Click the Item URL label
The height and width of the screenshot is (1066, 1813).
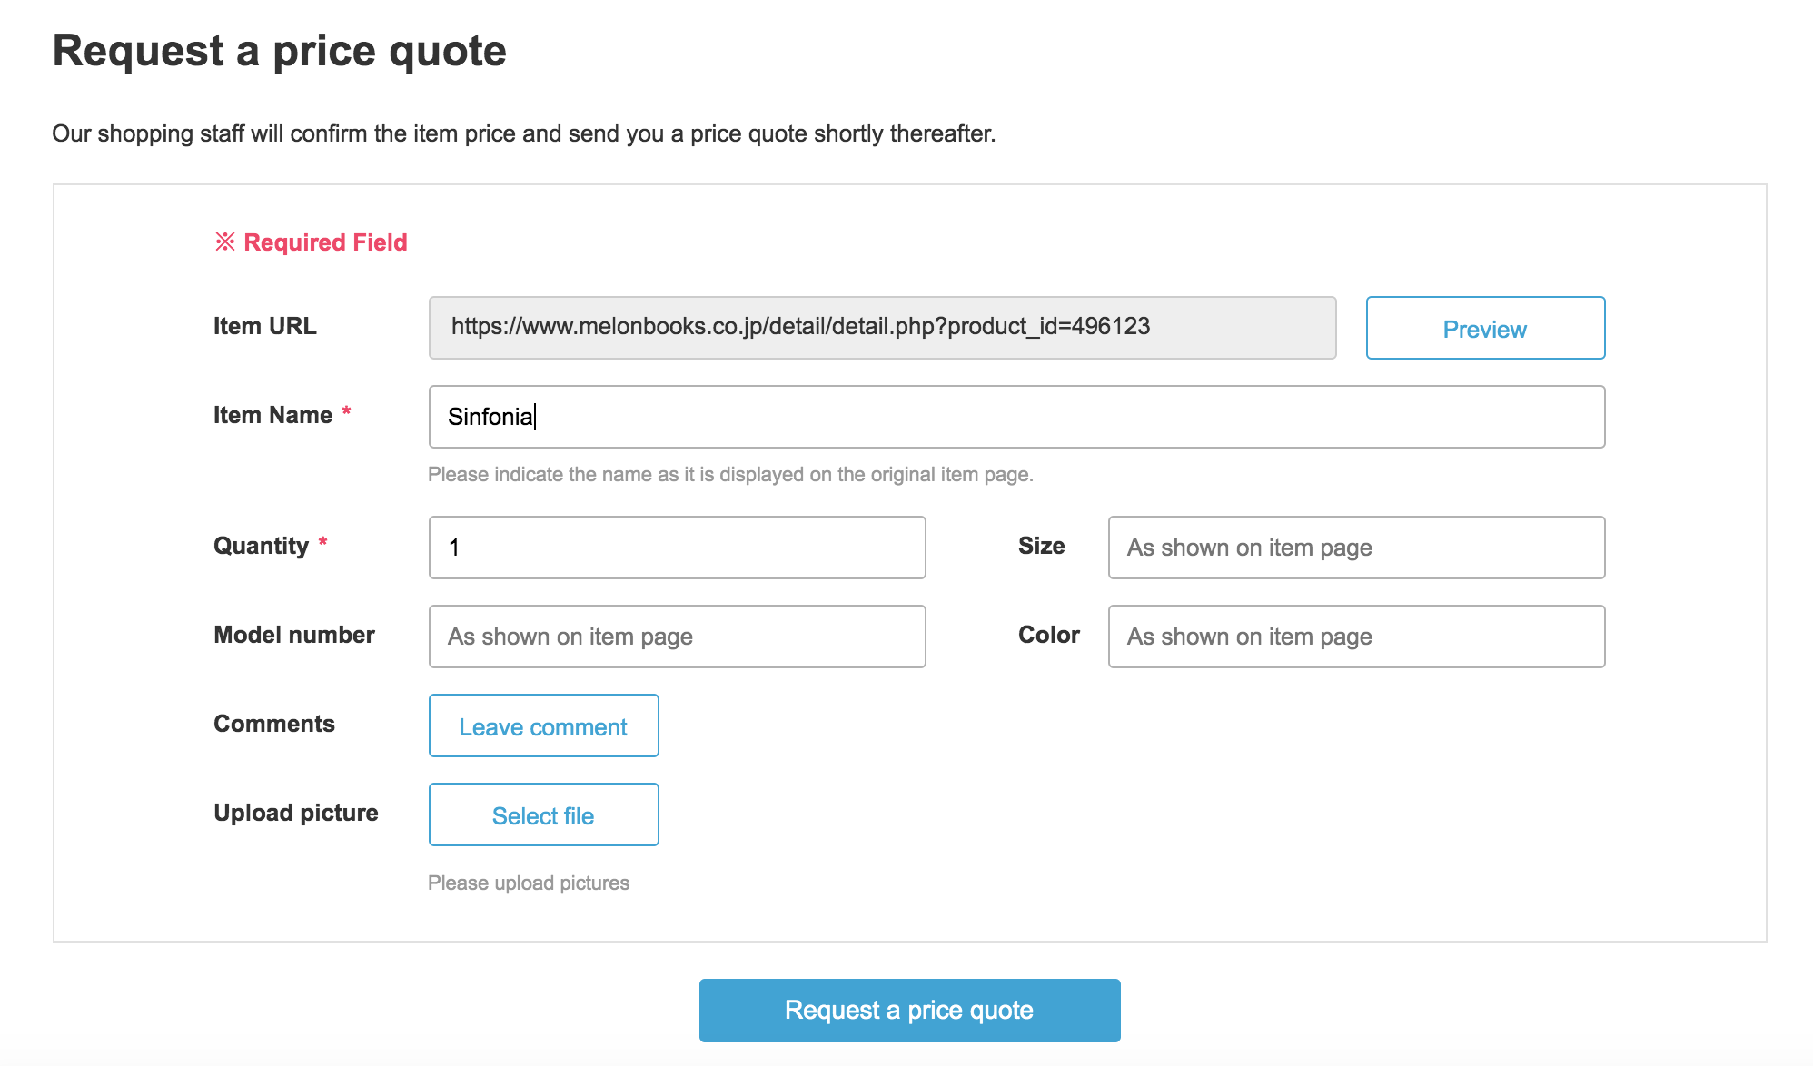pyautogui.click(x=265, y=326)
